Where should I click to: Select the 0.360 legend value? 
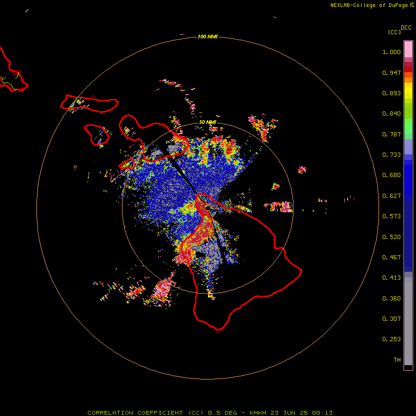point(392,299)
